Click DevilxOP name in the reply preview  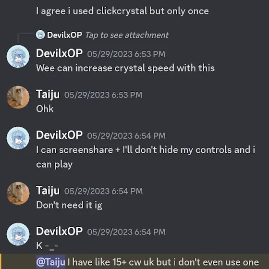pos(65,35)
